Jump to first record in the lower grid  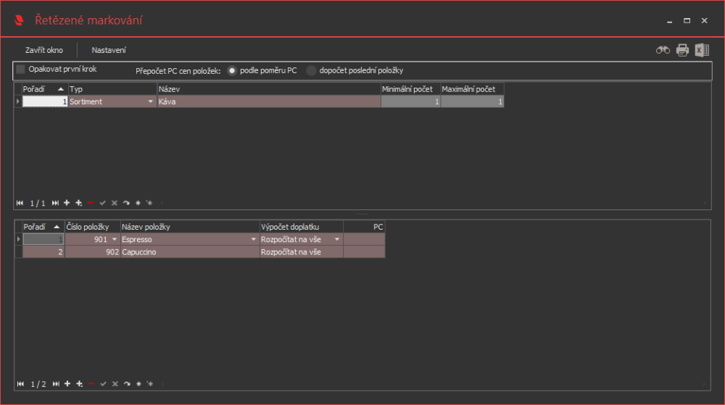pyautogui.click(x=20, y=384)
